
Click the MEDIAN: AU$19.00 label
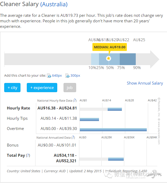(x=109, y=47)
